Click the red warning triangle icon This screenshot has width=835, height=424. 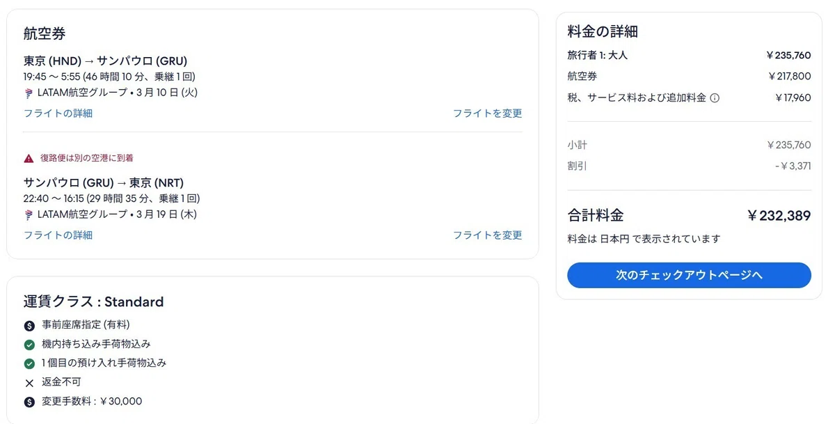29,158
